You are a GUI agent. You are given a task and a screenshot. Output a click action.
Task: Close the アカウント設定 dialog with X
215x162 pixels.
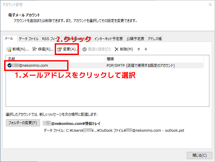(x=210, y=4)
